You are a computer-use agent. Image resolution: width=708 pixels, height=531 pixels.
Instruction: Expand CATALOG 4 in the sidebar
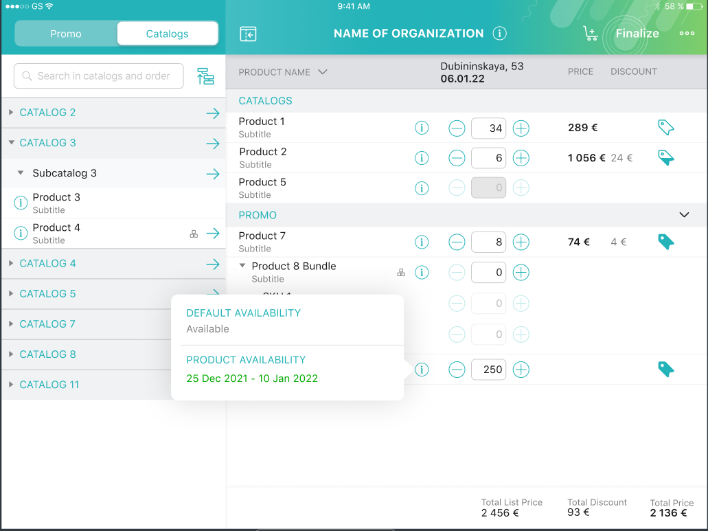point(12,263)
